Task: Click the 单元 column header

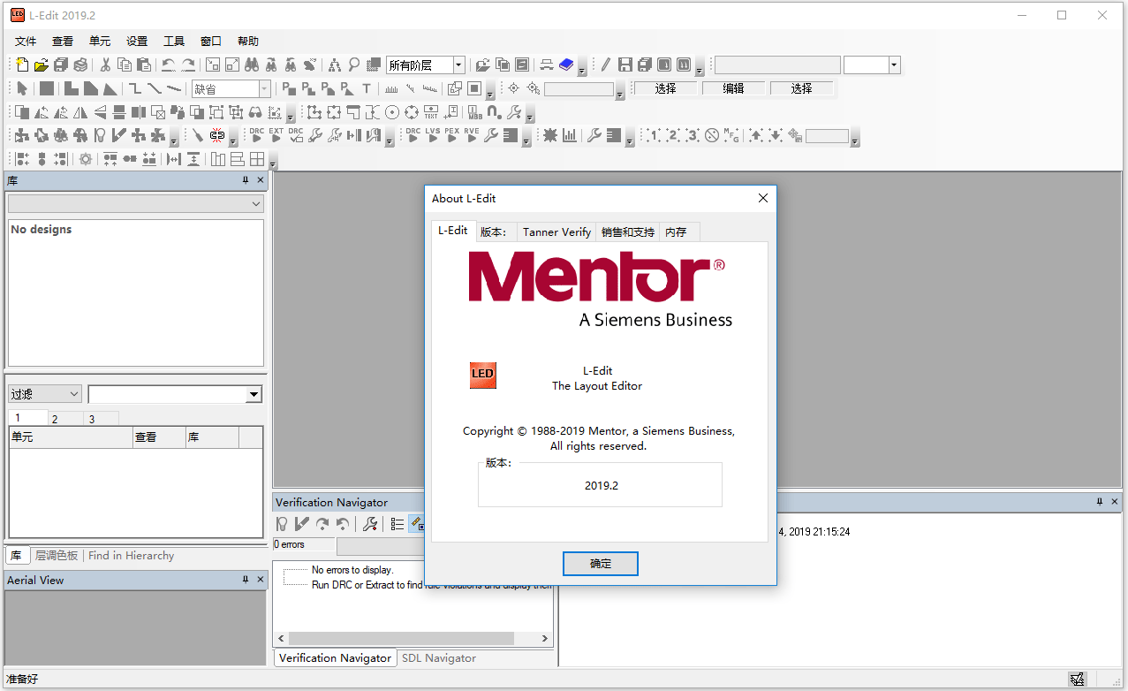Action: point(70,437)
